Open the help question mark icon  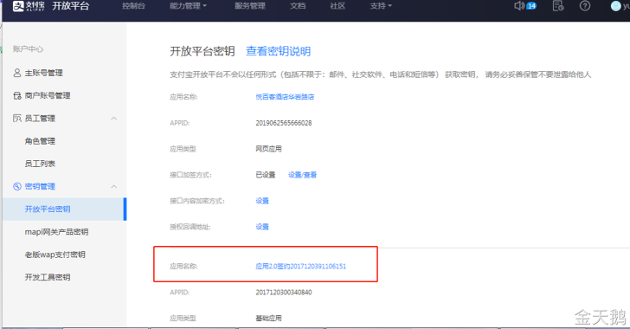pos(585,6)
